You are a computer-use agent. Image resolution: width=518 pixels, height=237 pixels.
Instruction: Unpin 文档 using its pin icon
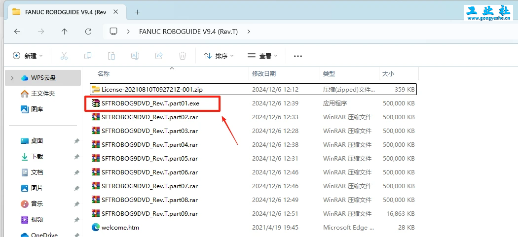(76, 172)
